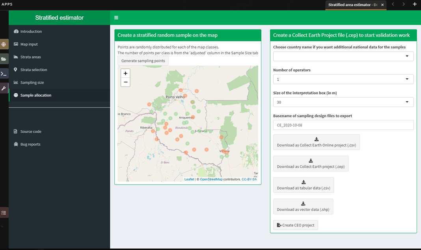Zoom out on the map with the minus control

pyautogui.click(x=125, y=82)
